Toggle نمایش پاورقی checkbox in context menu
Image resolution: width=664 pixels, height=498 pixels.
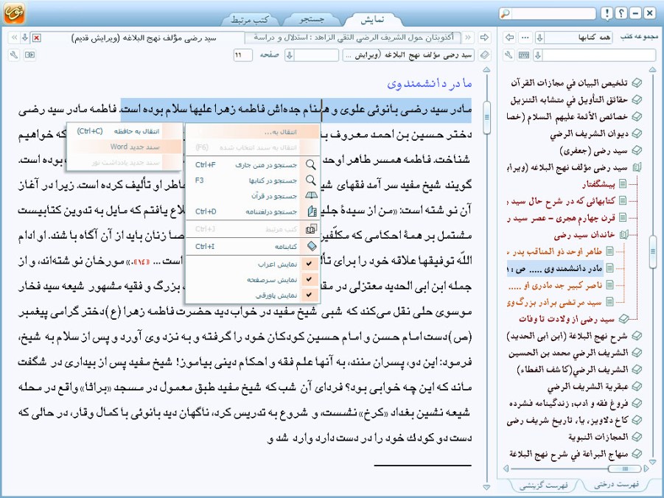coord(309,295)
